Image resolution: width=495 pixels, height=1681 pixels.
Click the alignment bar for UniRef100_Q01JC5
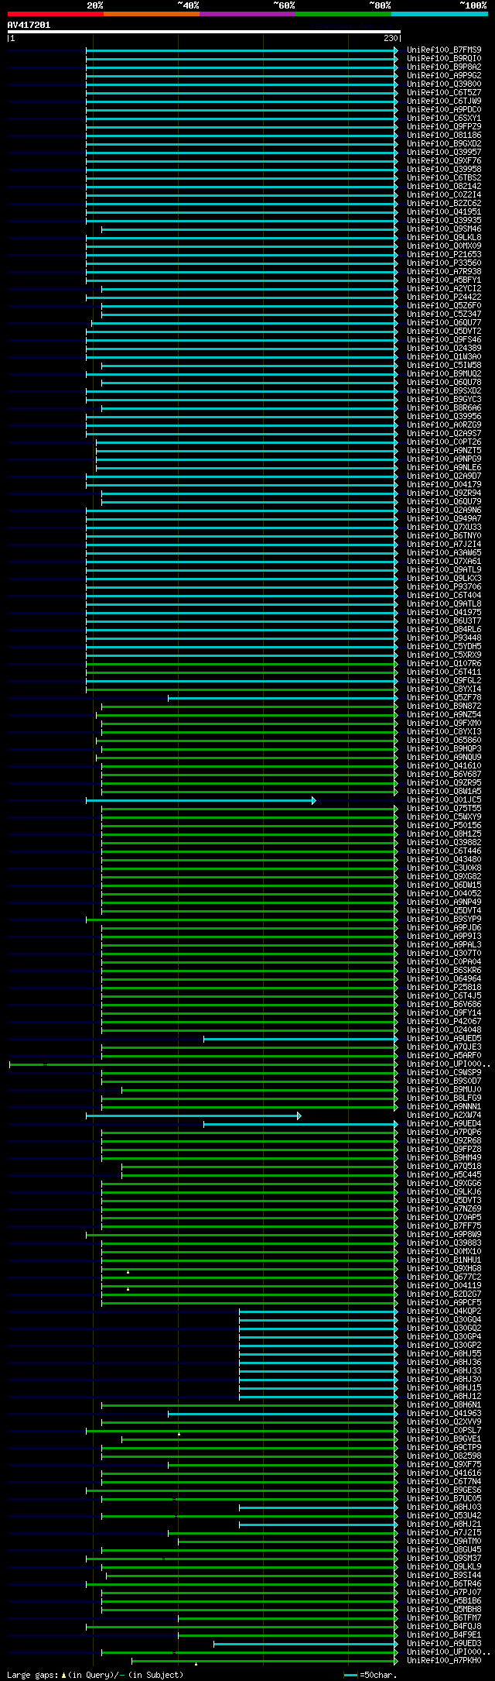(x=201, y=800)
